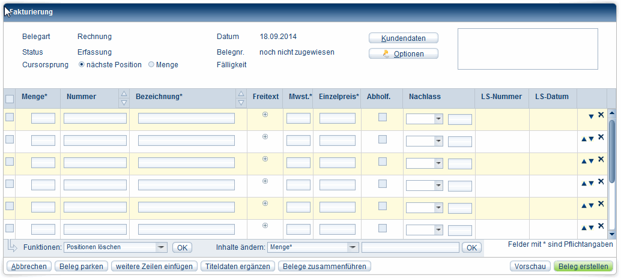The width and height of the screenshot is (621, 278).
Task: Enable Abholf. checkbox in second row
Action: click(382, 139)
